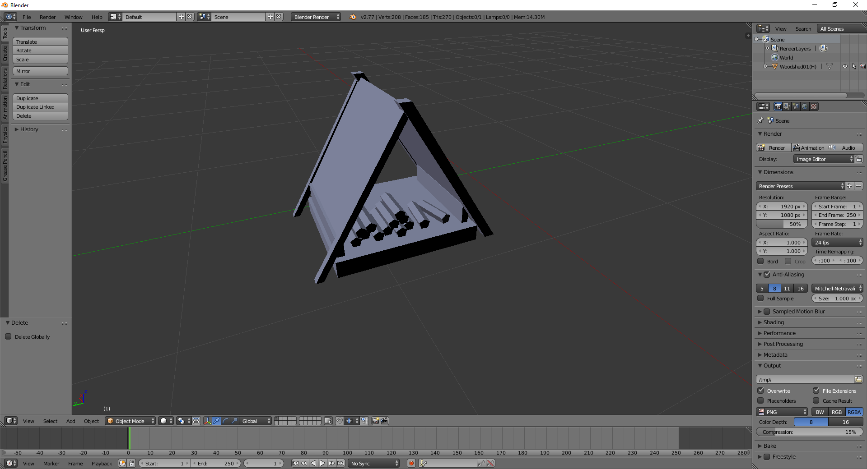Switch to the Physics sidebar tab
The width and height of the screenshot is (867, 469).
click(5, 134)
